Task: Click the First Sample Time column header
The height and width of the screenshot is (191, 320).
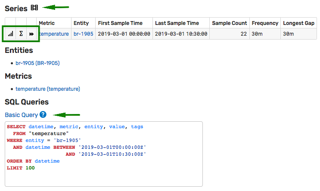Action: (x=120, y=23)
